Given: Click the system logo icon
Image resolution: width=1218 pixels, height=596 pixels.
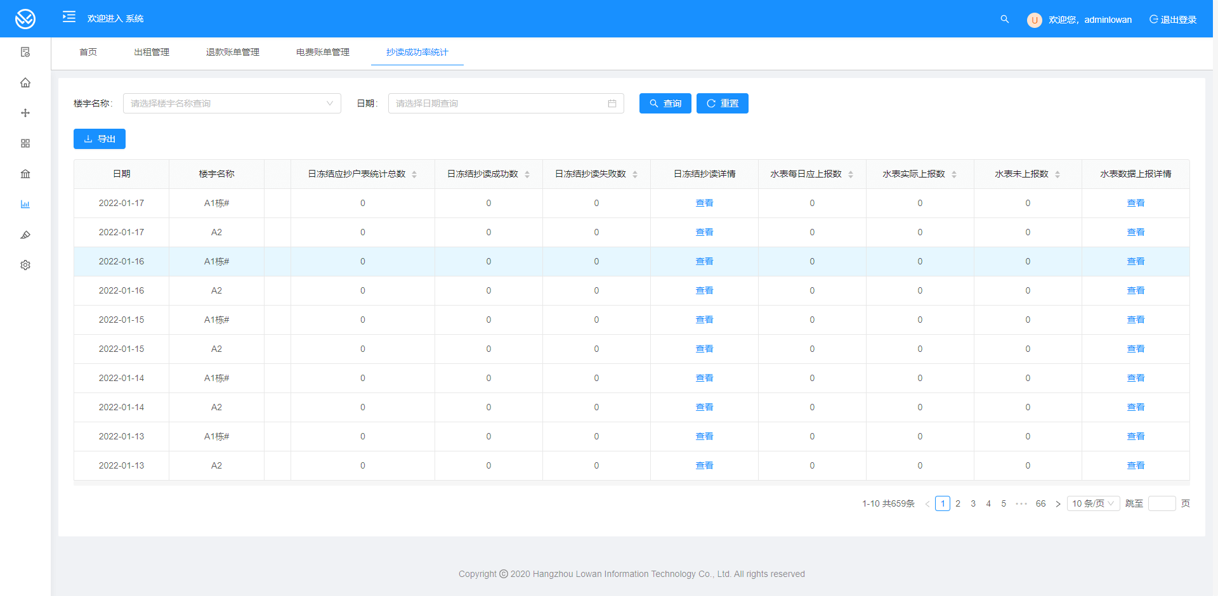Looking at the screenshot, I should pyautogui.click(x=25, y=19).
